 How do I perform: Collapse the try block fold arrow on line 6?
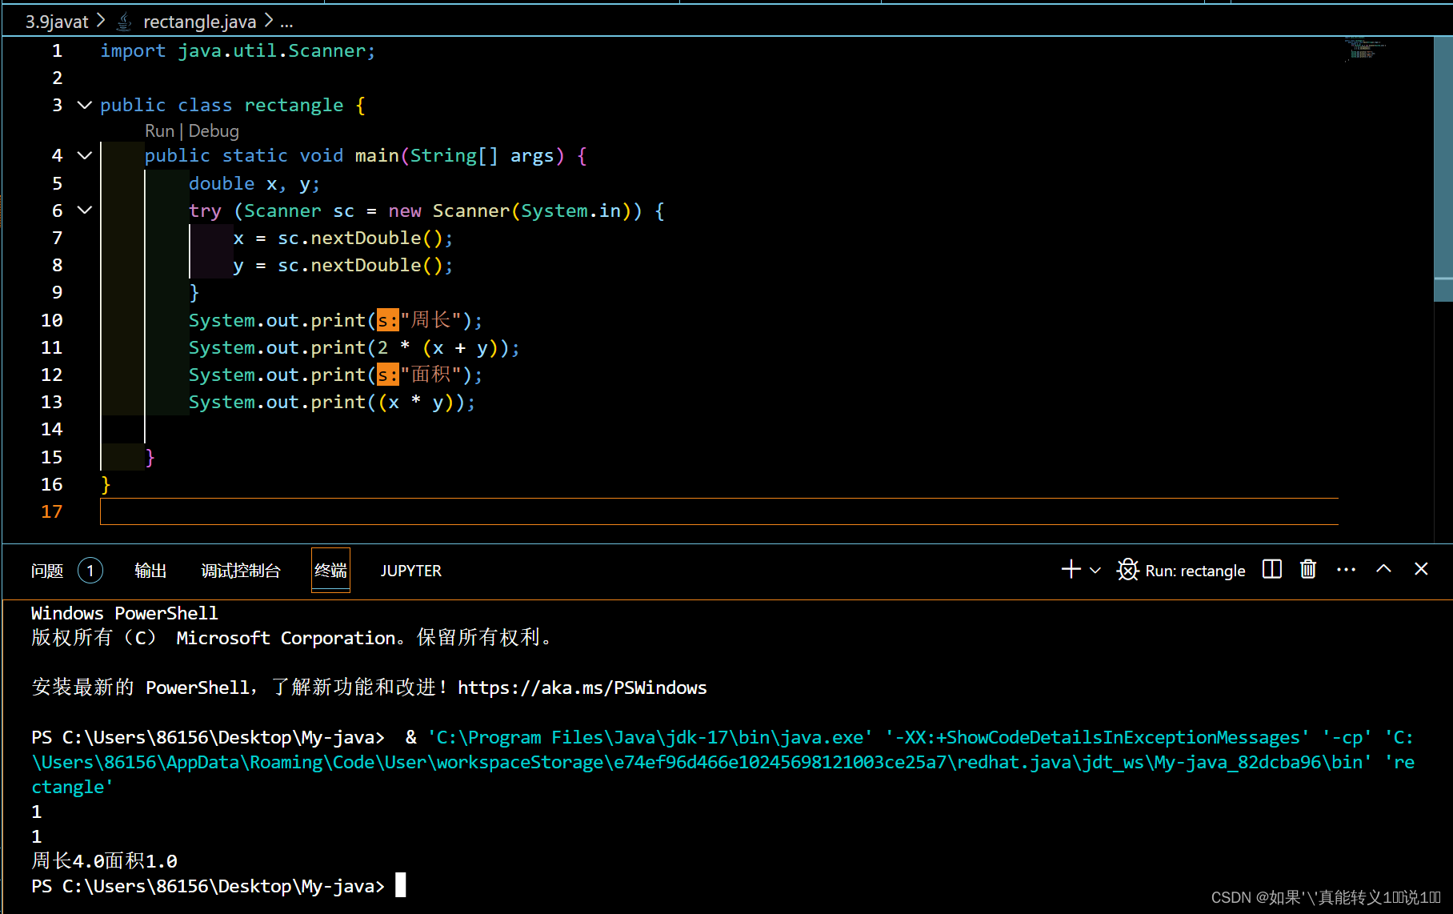(x=85, y=210)
